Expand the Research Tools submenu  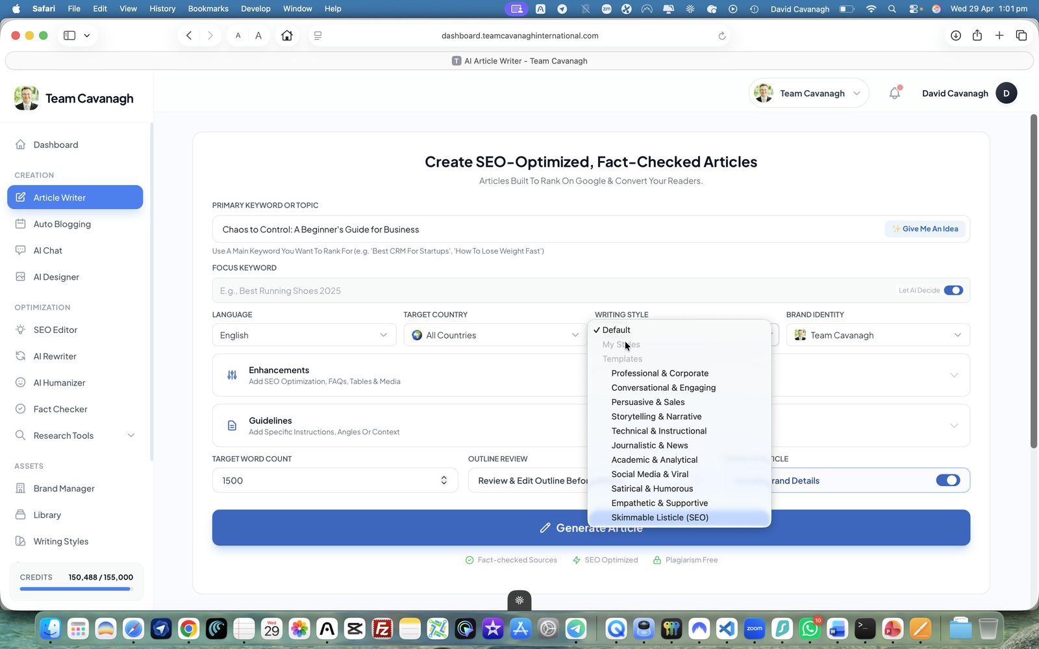[x=131, y=435]
